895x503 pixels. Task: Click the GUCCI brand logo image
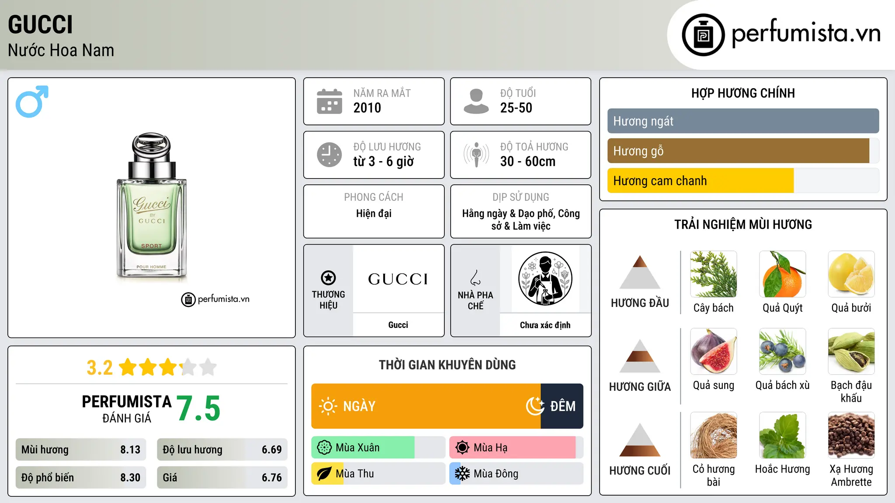click(x=398, y=279)
